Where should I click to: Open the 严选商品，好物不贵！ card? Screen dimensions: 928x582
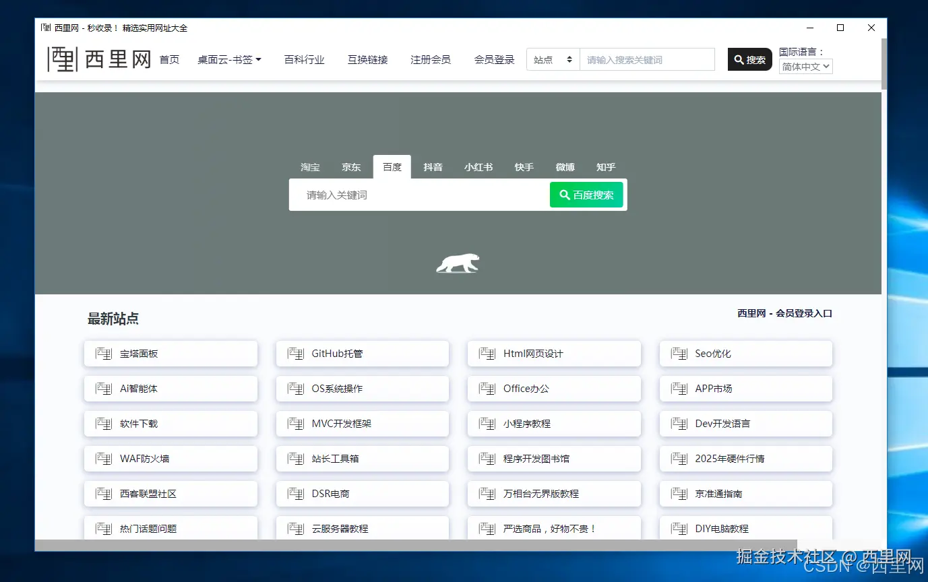[x=554, y=527]
